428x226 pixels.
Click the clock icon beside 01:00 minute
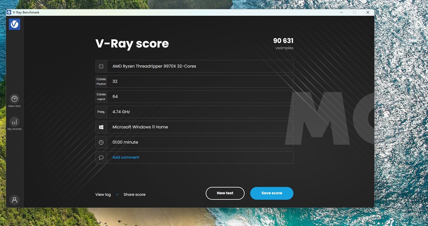point(101,142)
